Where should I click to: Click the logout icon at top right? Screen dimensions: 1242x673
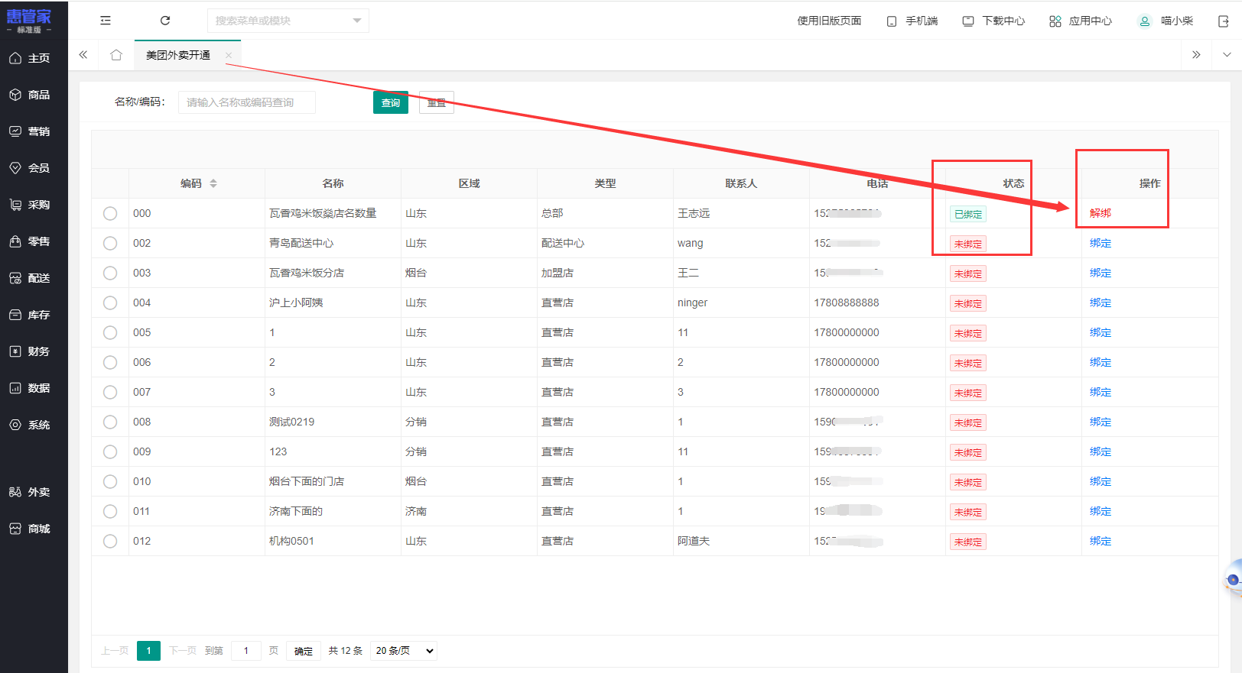coord(1224,21)
